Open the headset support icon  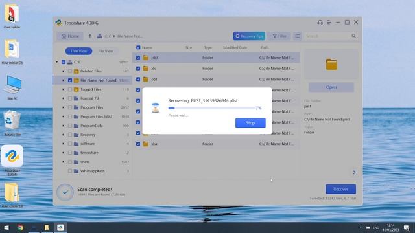coord(320,23)
